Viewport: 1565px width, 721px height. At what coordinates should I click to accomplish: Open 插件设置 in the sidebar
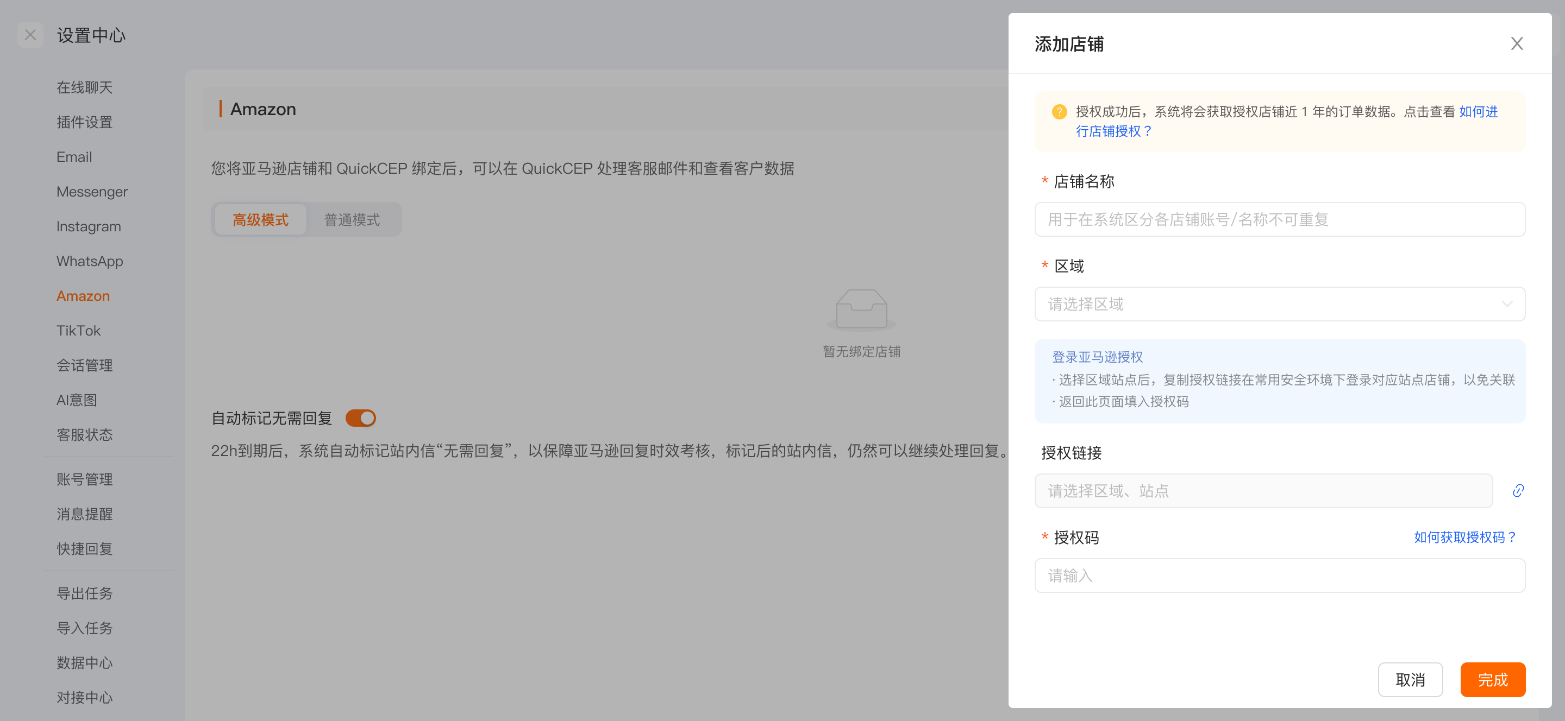click(84, 122)
